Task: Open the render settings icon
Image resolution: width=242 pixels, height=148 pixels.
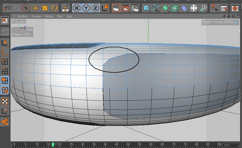Action: click(x=135, y=8)
